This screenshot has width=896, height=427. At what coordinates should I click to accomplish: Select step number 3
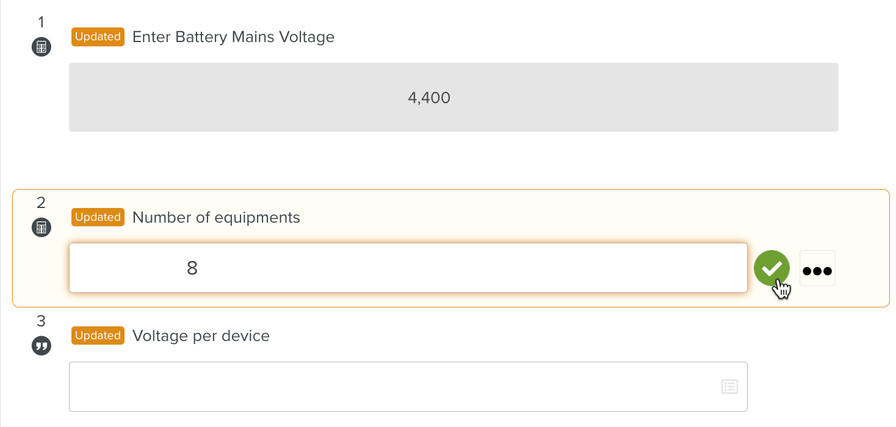pos(42,321)
